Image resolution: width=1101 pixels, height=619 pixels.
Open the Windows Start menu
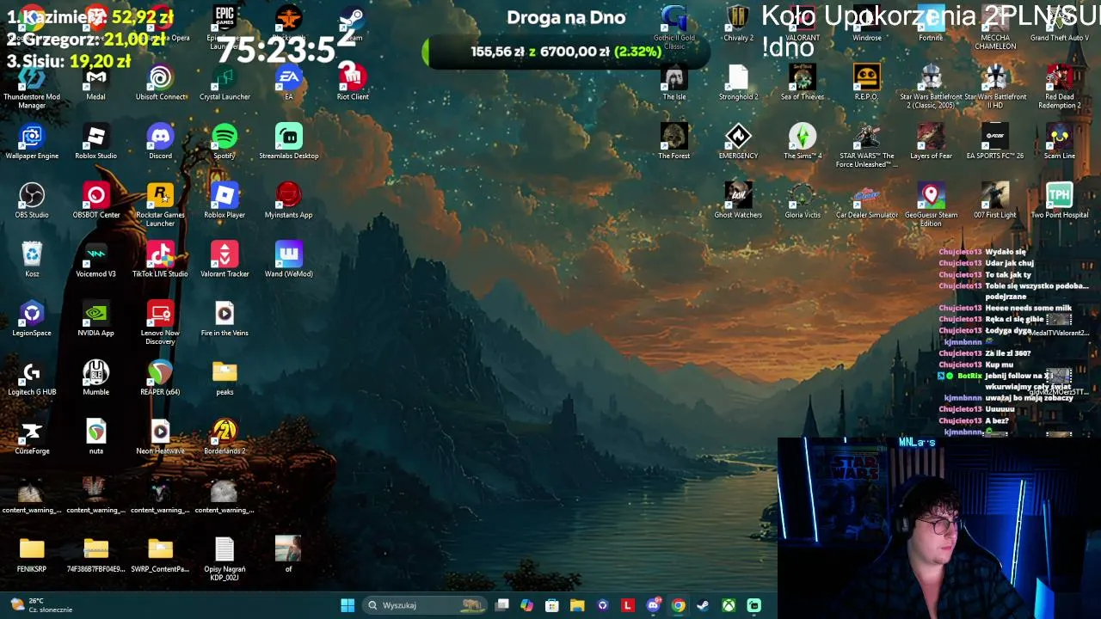(x=348, y=605)
